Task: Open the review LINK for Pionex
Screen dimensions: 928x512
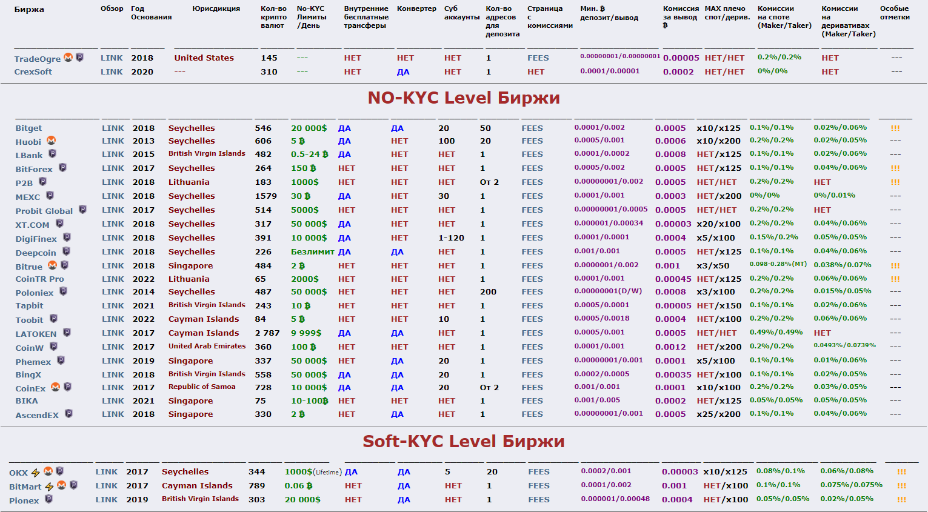Action: [107, 500]
